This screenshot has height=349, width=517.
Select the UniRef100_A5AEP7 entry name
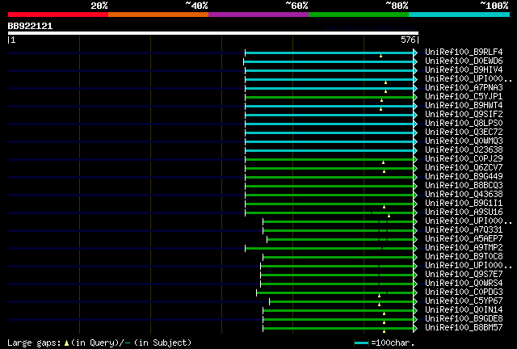[x=464, y=239]
